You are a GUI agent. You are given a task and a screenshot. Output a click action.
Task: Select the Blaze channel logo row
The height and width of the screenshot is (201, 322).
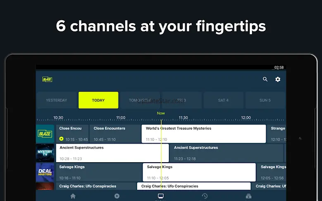pyautogui.click(x=45, y=134)
